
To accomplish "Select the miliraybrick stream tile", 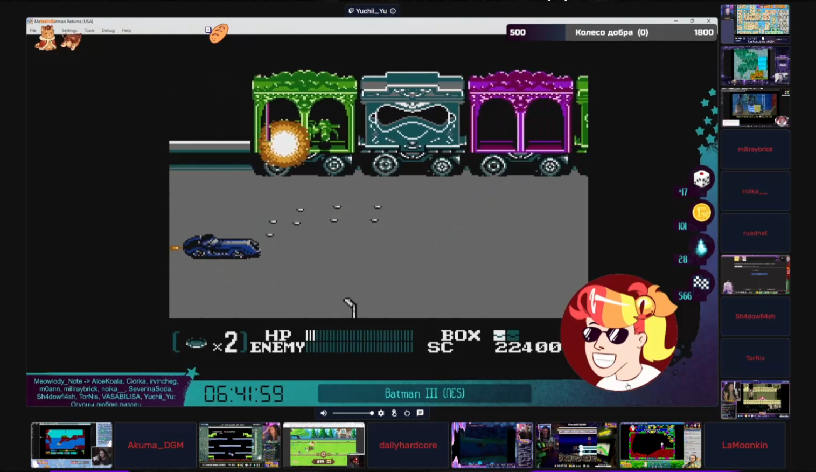I will pos(755,149).
